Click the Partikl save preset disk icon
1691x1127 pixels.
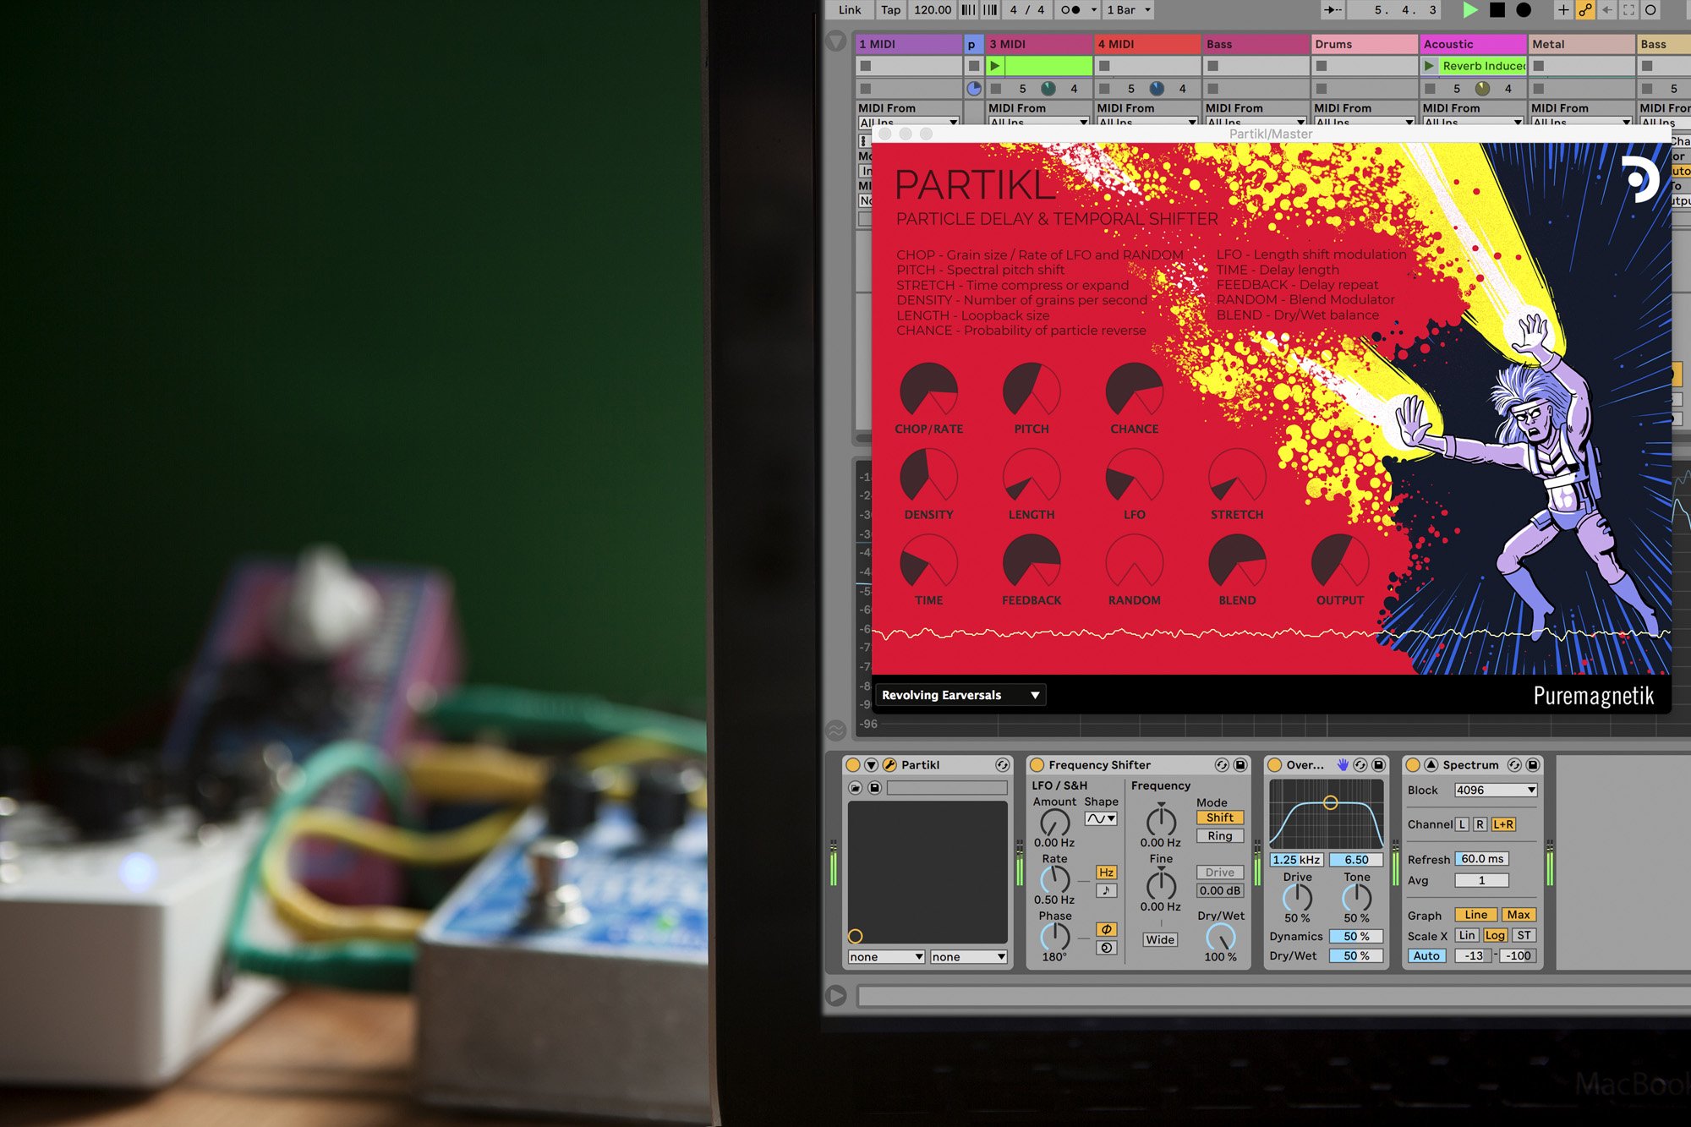[x=874, y=787]
